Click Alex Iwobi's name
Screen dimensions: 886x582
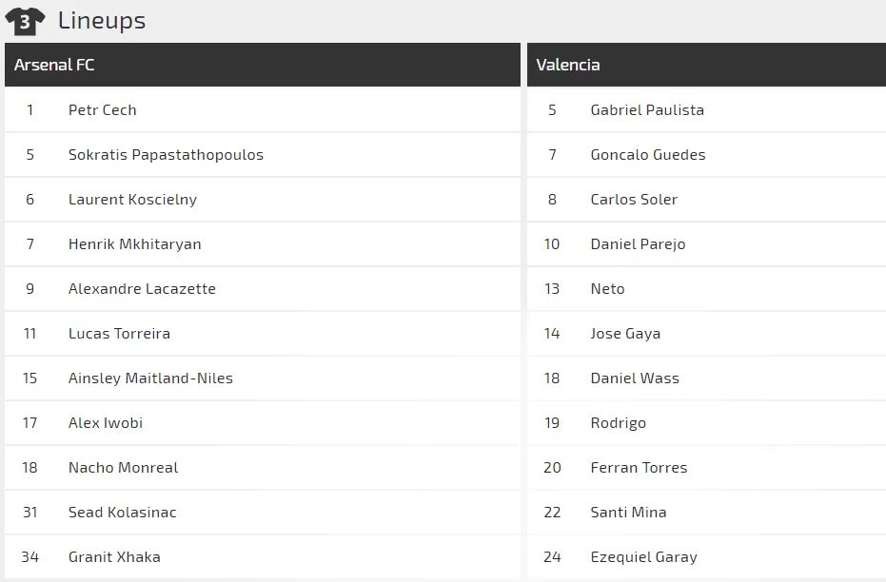pos(106,423)
